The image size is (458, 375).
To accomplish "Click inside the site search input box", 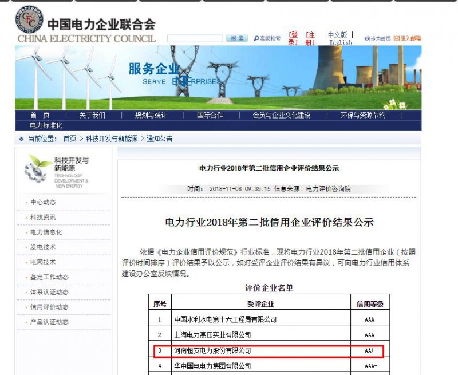I will tap(195, 38).
